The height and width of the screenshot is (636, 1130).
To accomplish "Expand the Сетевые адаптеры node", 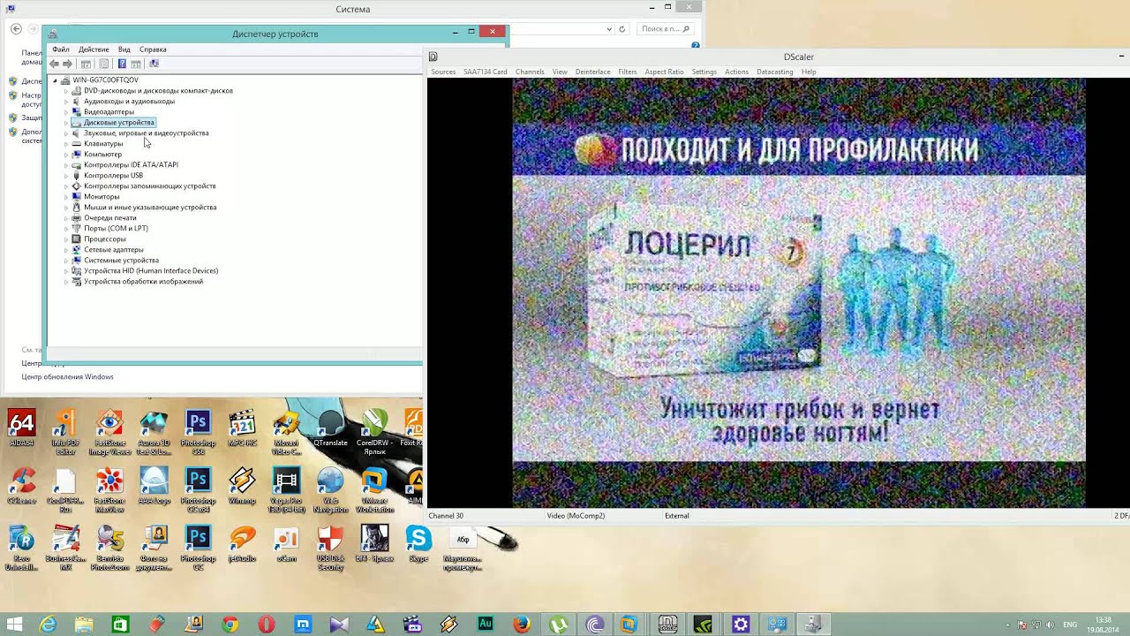I will click(x=66, y=250).
